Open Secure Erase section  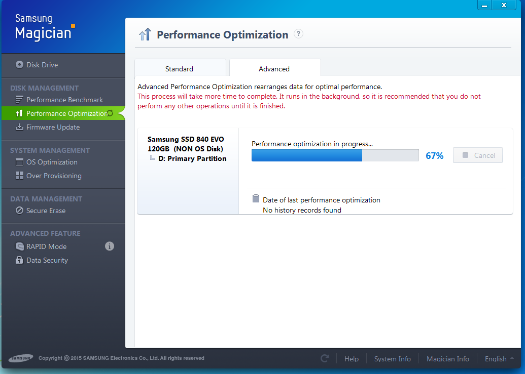pos(46,211)
